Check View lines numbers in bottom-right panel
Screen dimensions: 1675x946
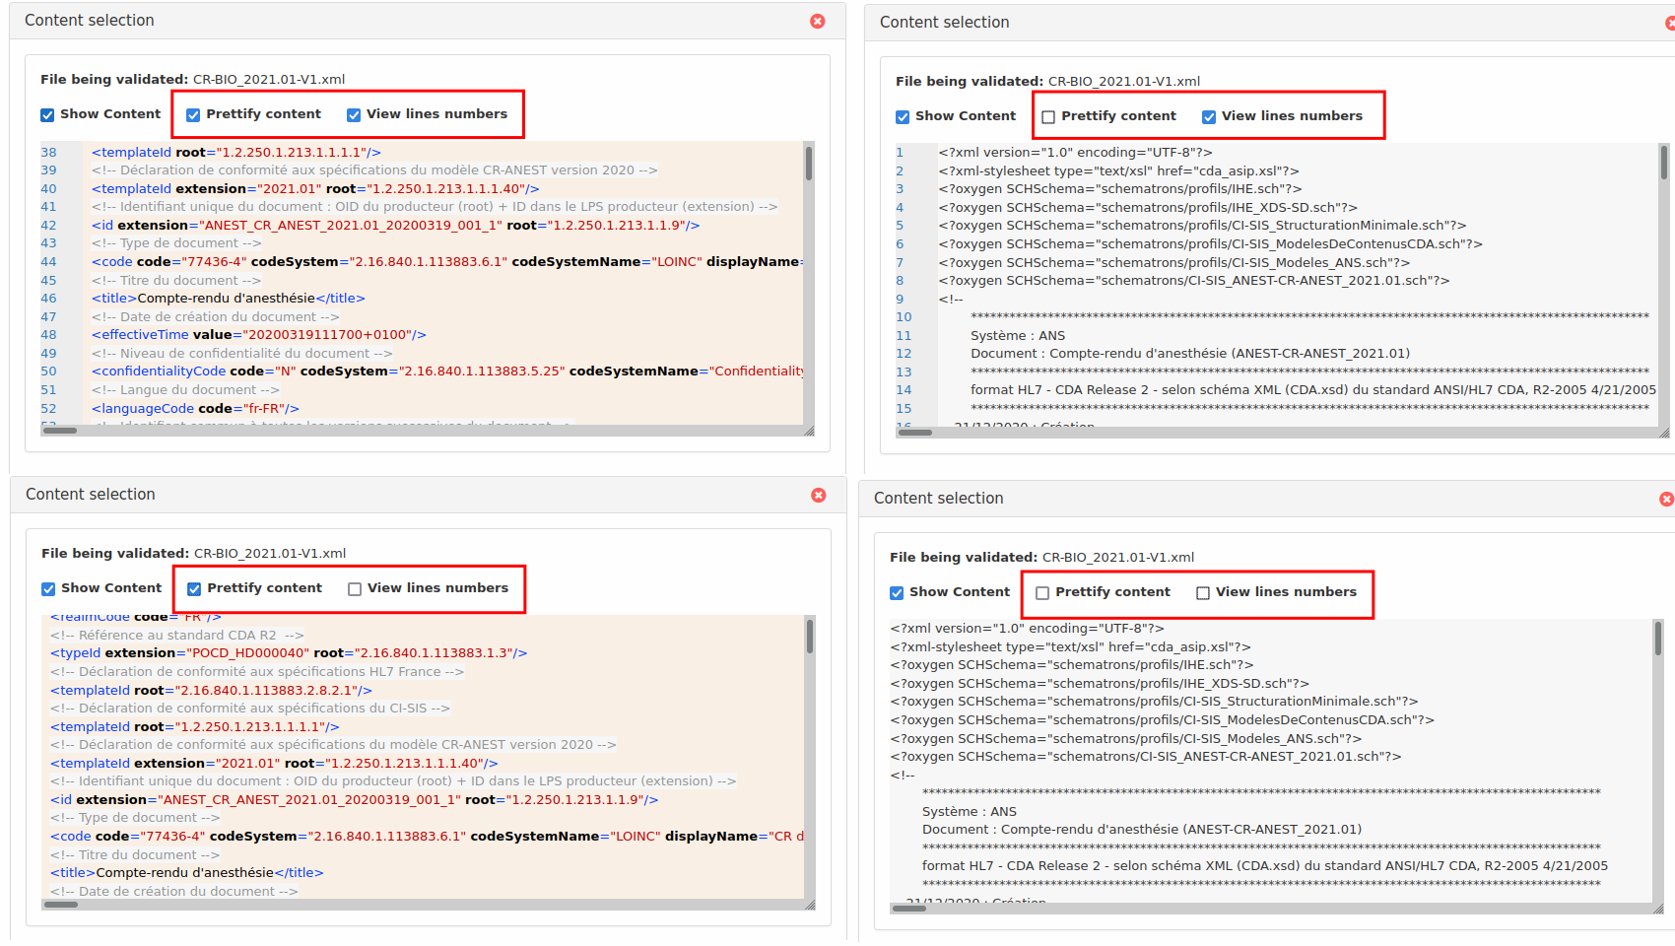(1203, 593)
